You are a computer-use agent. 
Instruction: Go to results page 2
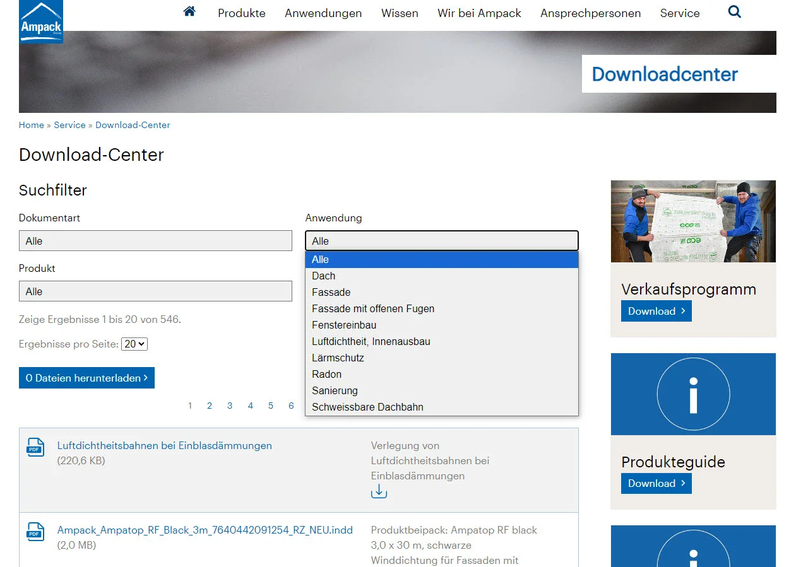pos(210,406)
